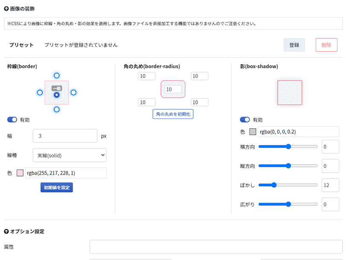This screenshot has height=260, width=346.
Task: Click the 横方向 horizontal offset slider
Action: tap(288, 147)
